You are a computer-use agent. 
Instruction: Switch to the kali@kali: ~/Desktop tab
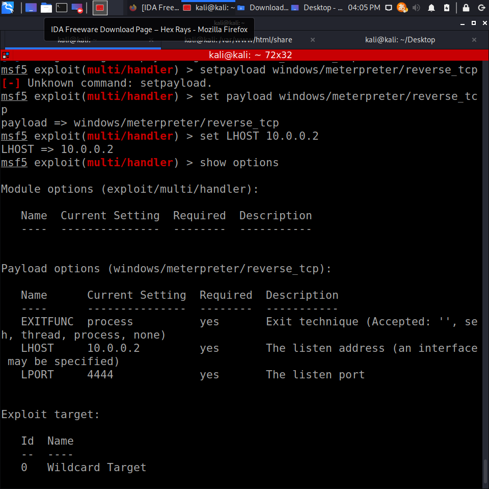tap(400, 40)
